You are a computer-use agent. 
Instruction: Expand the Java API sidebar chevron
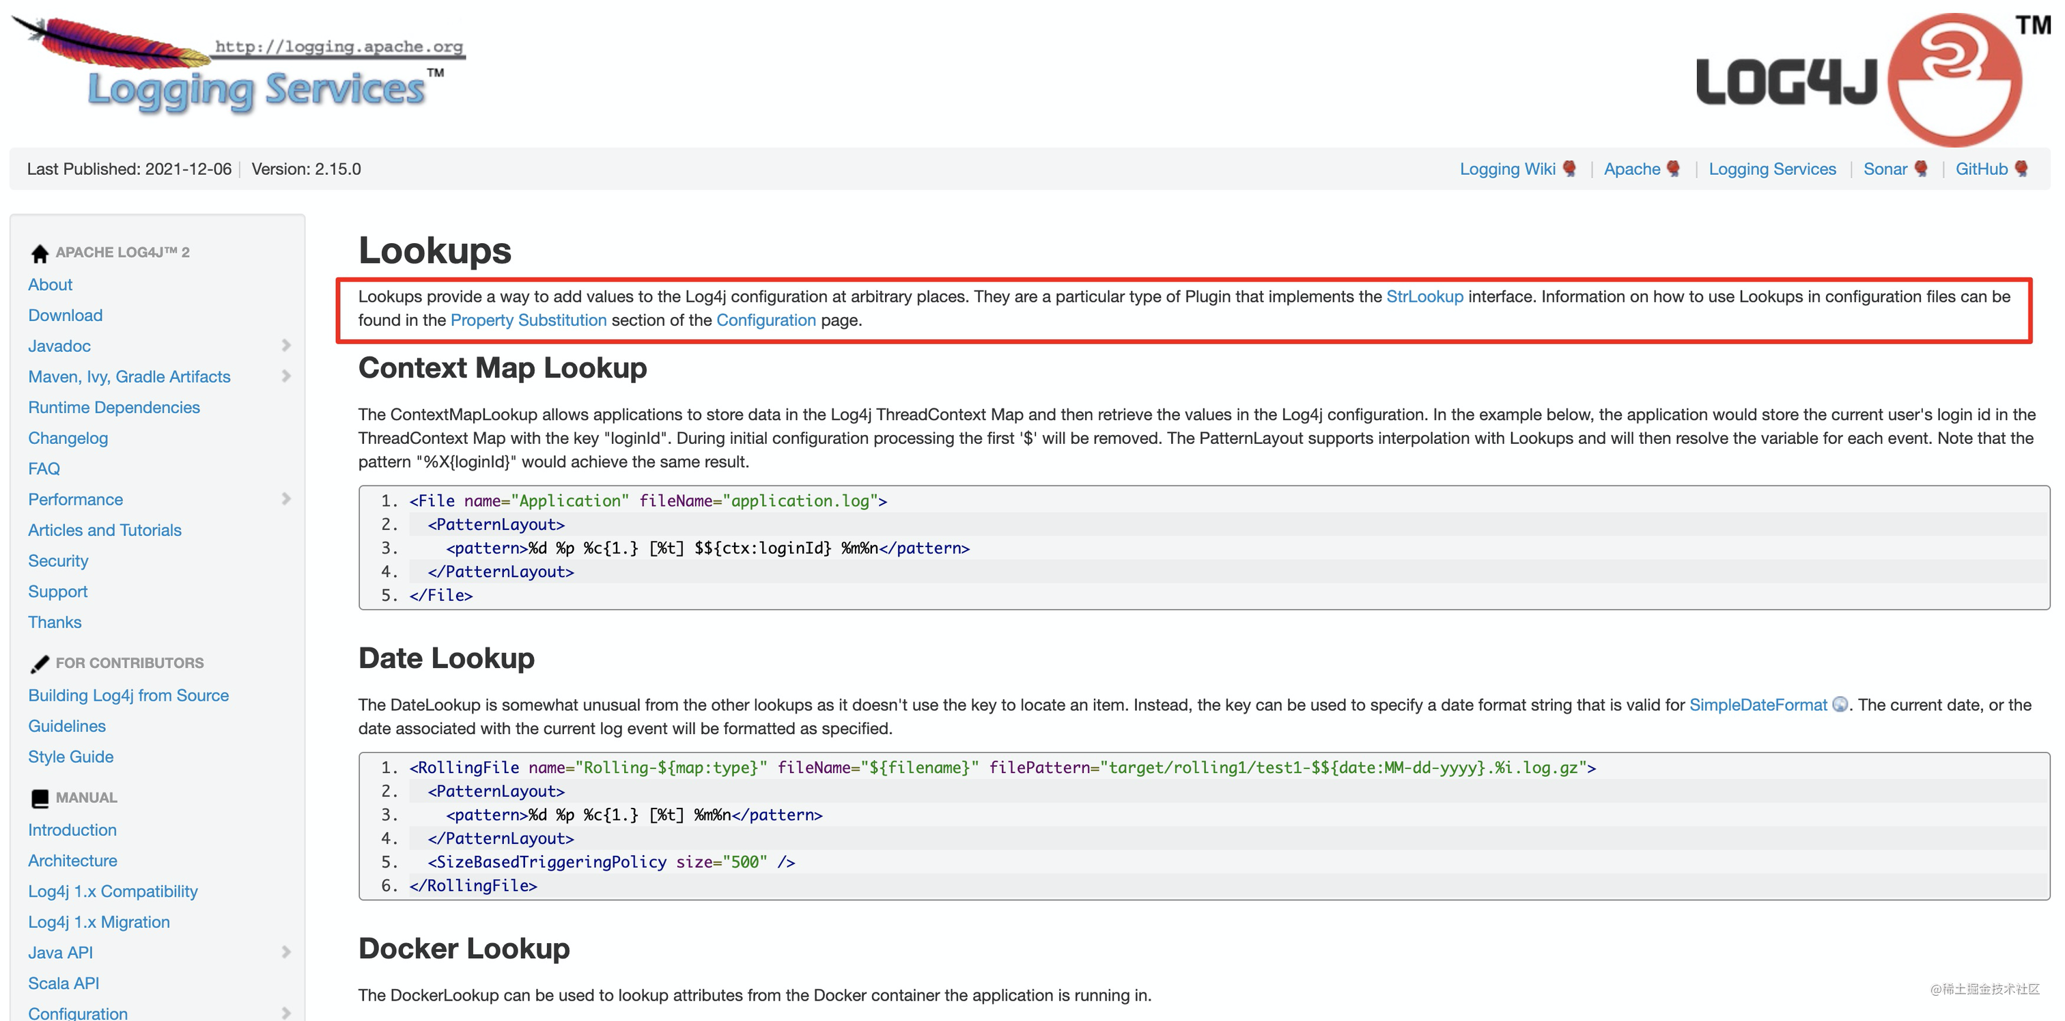286,952
